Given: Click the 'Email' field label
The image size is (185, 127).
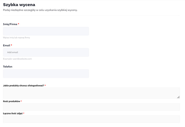Looking at the screenshot, I should coord(6,45).
